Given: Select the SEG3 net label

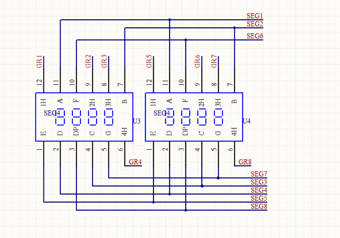Looking at the screenshot, I should 259,182.
